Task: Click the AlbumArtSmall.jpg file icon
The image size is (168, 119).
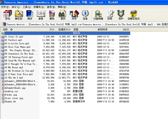Action: pos(3,88)
